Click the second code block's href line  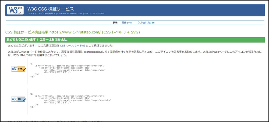point(69,96)
